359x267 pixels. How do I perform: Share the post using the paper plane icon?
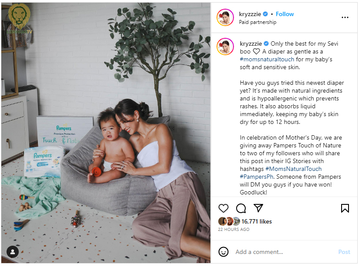tap(258, 208)
